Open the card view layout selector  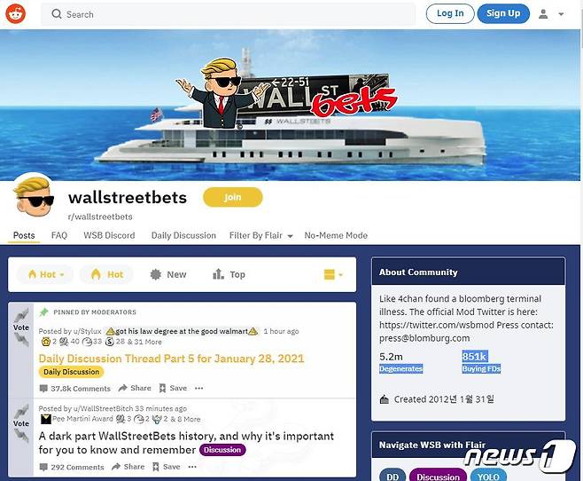point(333,275)
